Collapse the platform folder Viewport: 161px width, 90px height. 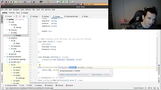pyautogui.click(x=7, y=38)
